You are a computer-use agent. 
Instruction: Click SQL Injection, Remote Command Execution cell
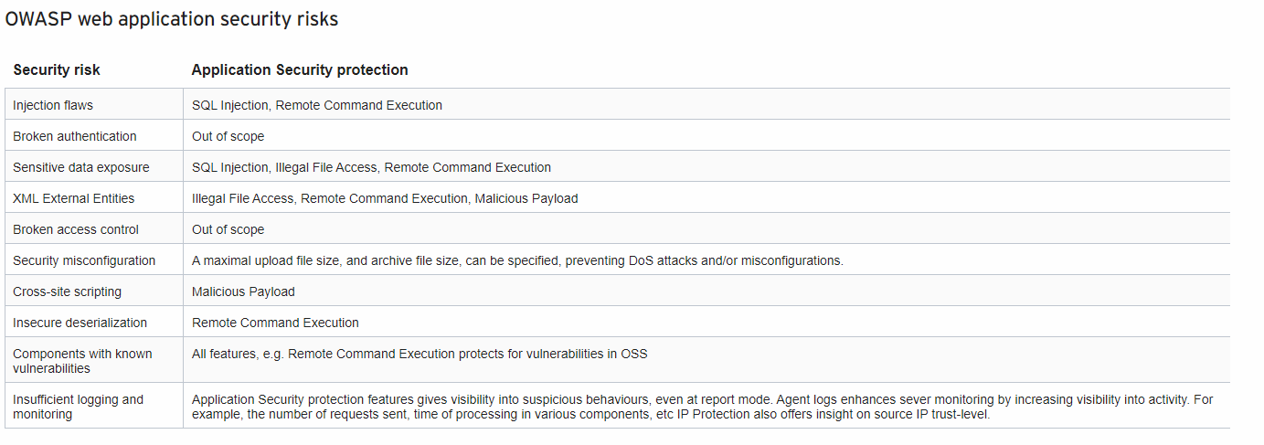317,105
